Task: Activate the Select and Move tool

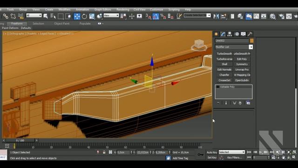Action: pyautogui.click(x=77, y=16)
